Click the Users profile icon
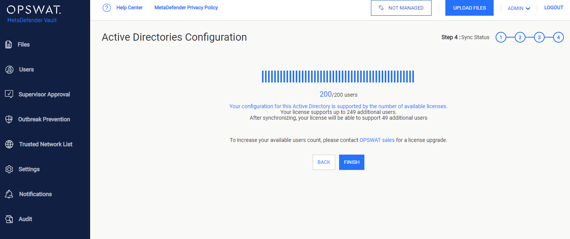 click(x=9, y=70)
